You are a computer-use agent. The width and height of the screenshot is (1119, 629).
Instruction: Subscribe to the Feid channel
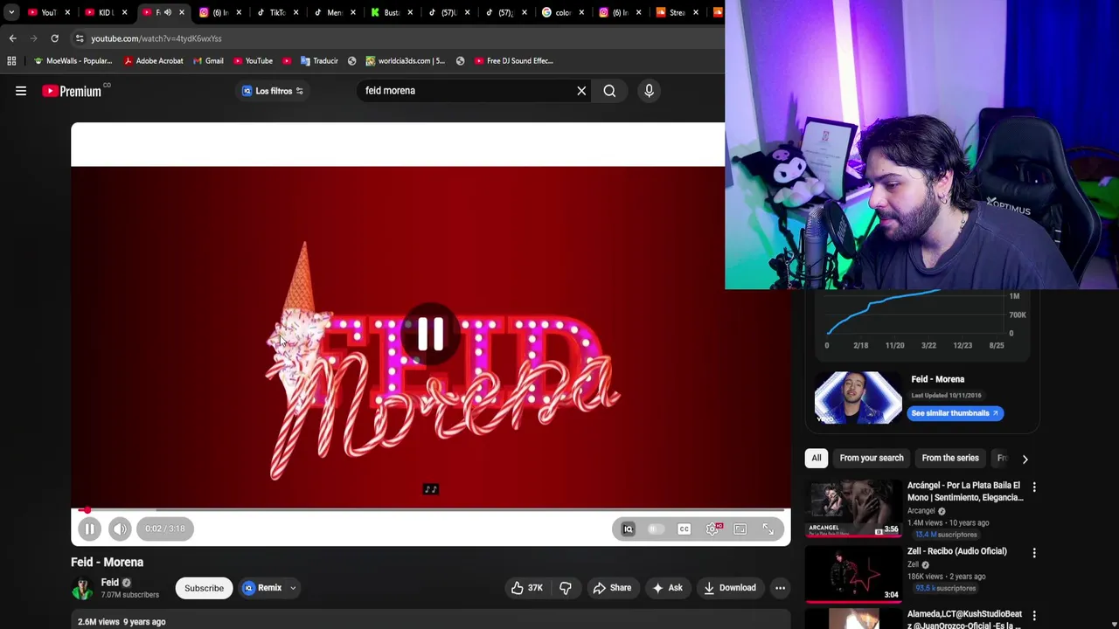pyautogui.click(x=204, y=588)
